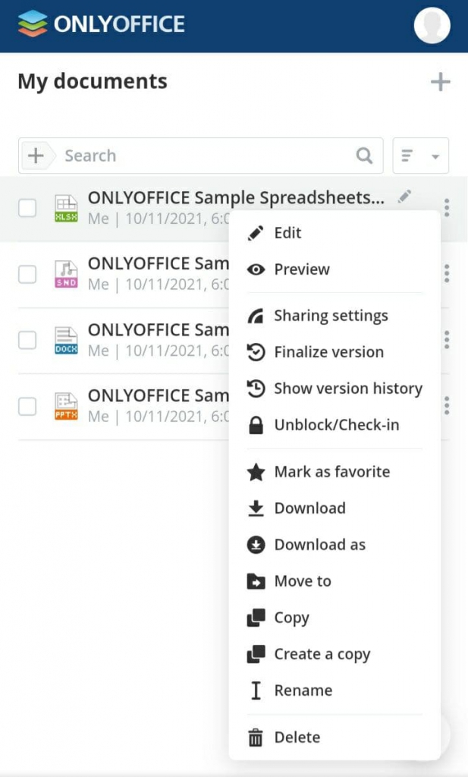The height and width of the screenshot is (777, 468).
Task: Check the checkbox for the DOCX file
Action: coord(27,340)
